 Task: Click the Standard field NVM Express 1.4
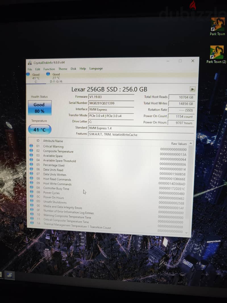(141, 128)
